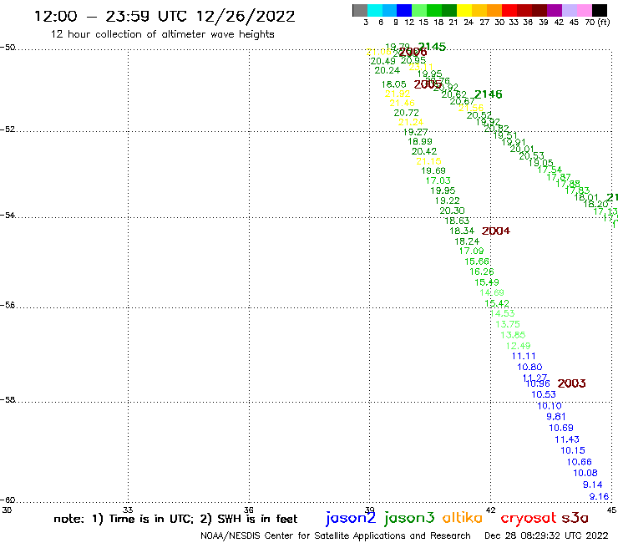Click the pass number label 2146
The height and width of the screenshot is (543, 618).
[489, 94]
